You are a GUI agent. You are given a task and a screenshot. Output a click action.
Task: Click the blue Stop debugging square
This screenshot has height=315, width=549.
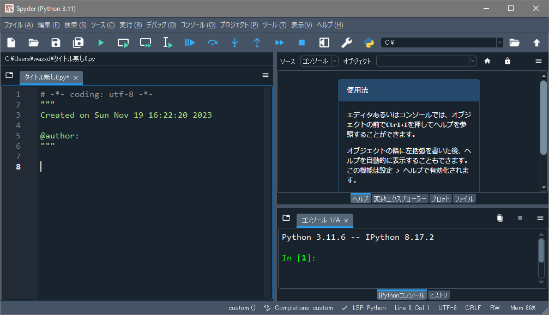301,43
